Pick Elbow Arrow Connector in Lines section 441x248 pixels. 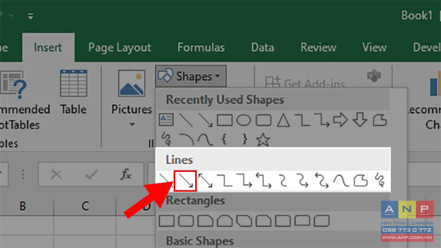coord(244,181)
